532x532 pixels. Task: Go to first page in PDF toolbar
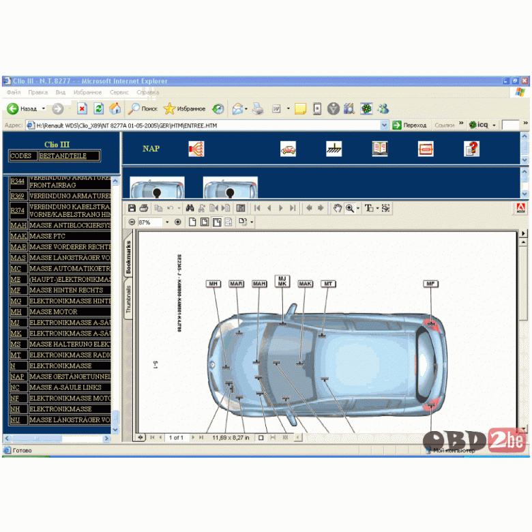click(257, 208)
